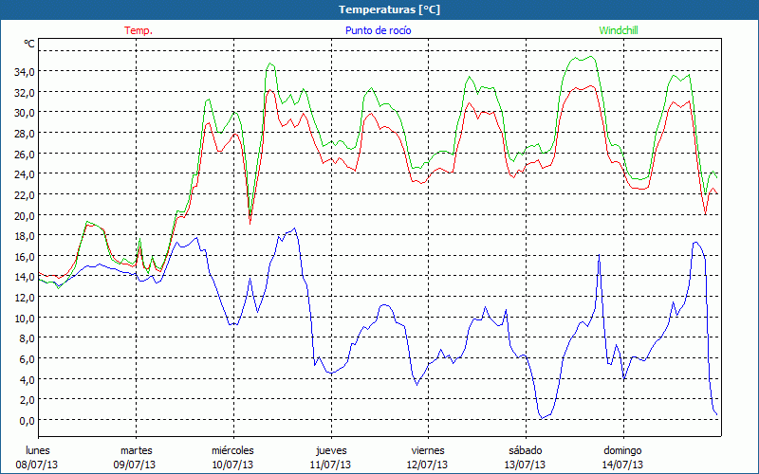Click the 34,0 y-axis value
759x474 pixels.
point(24,71)
